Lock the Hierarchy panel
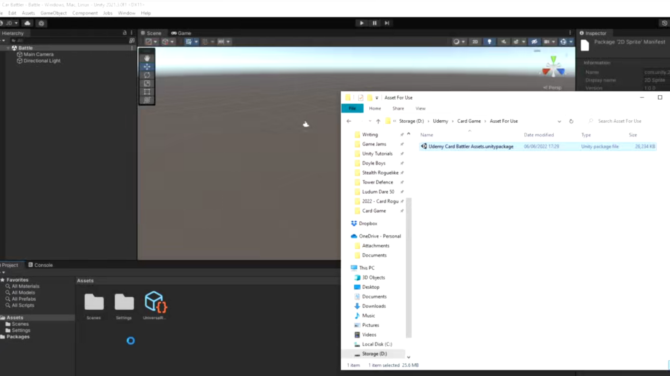 coord(125,33)
